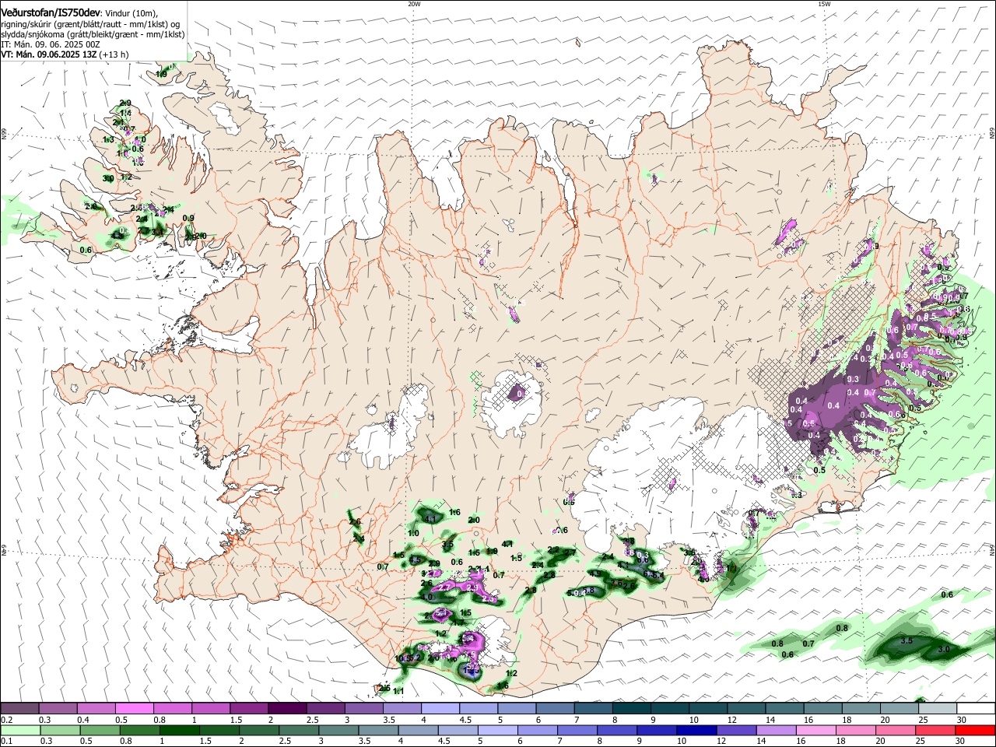
Task: Click the '3.5' rain value offshore southeast
Action: [906, 640]
